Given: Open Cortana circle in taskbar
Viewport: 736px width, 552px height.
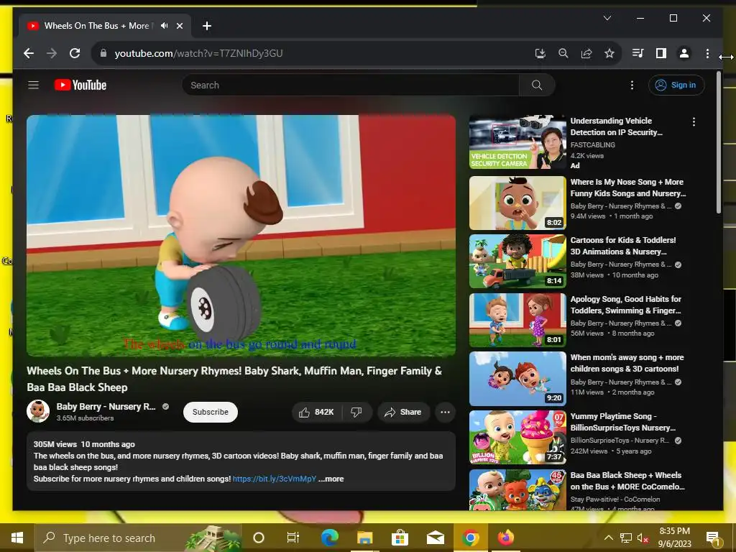Looking at the screenshot, I should tap(259, 538).
